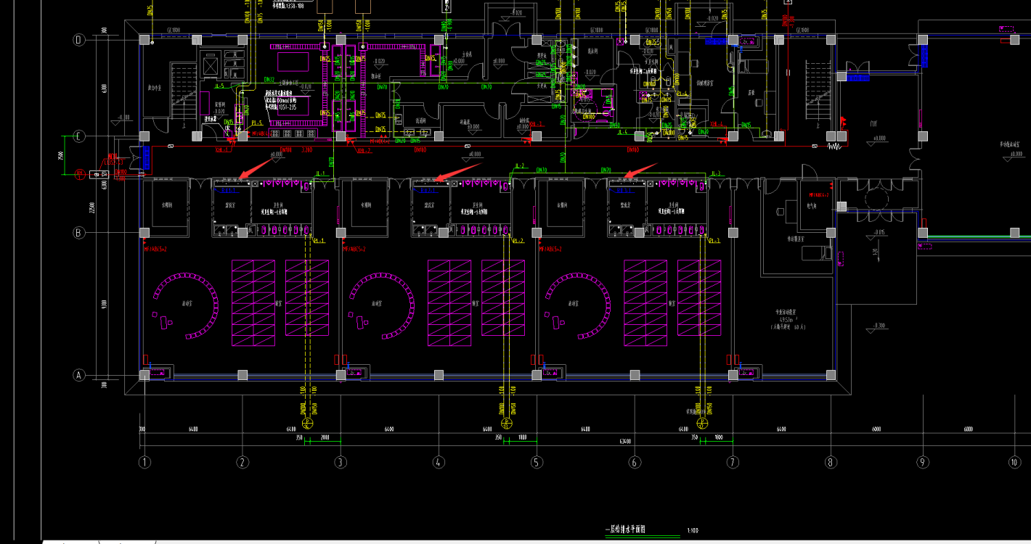Pick the yellow drain outlet circle below PL-1
The image size is (1031, 544).
pos(308,424)
